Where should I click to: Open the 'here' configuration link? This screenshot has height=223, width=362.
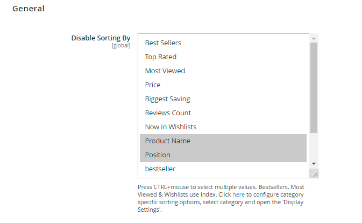[x=238, y=194]
